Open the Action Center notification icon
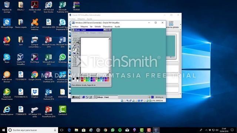The image size is (237, 133). [232, 130]
